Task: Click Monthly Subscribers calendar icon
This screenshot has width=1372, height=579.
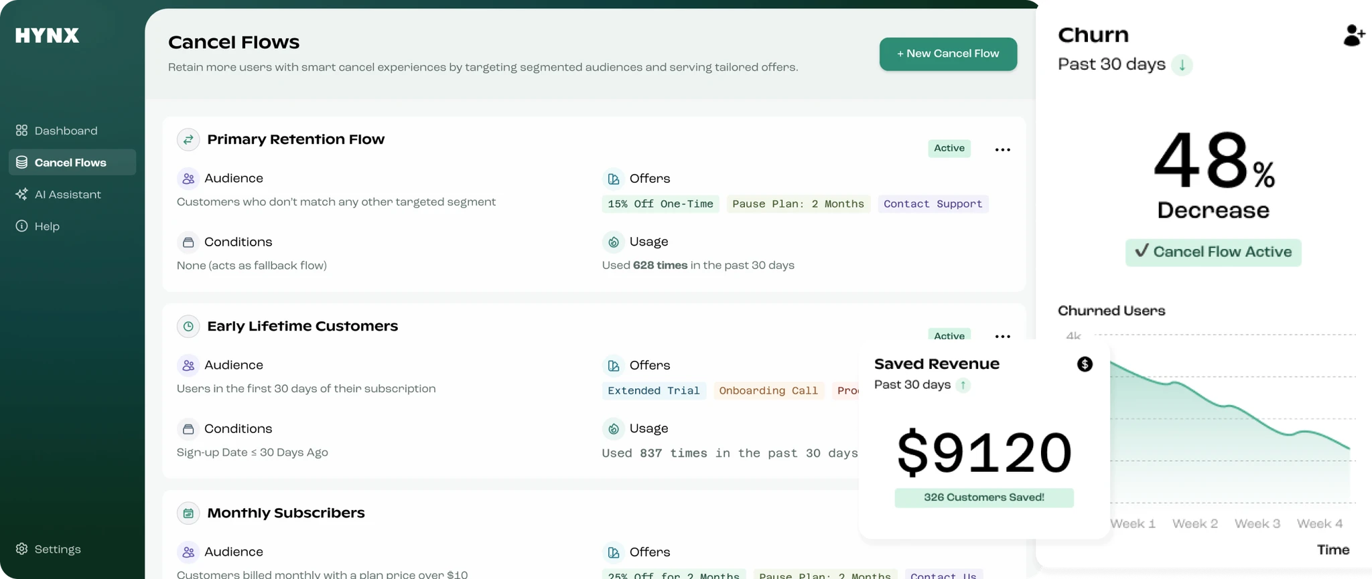Action: click(188, 513)
